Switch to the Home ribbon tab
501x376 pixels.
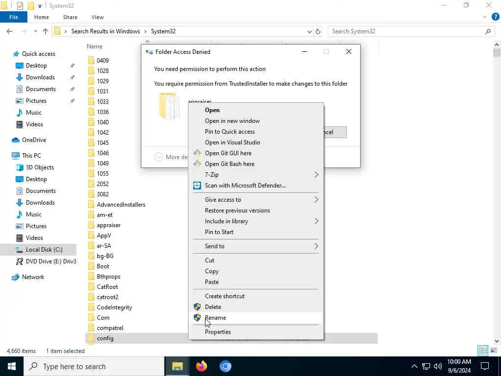42,17
